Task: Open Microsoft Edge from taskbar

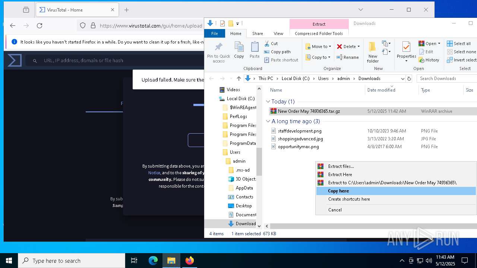Action: coord(153,261)
